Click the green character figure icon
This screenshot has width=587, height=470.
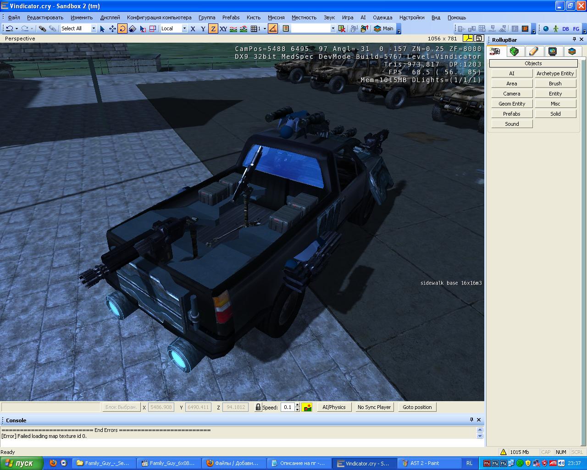click(556, 28)
